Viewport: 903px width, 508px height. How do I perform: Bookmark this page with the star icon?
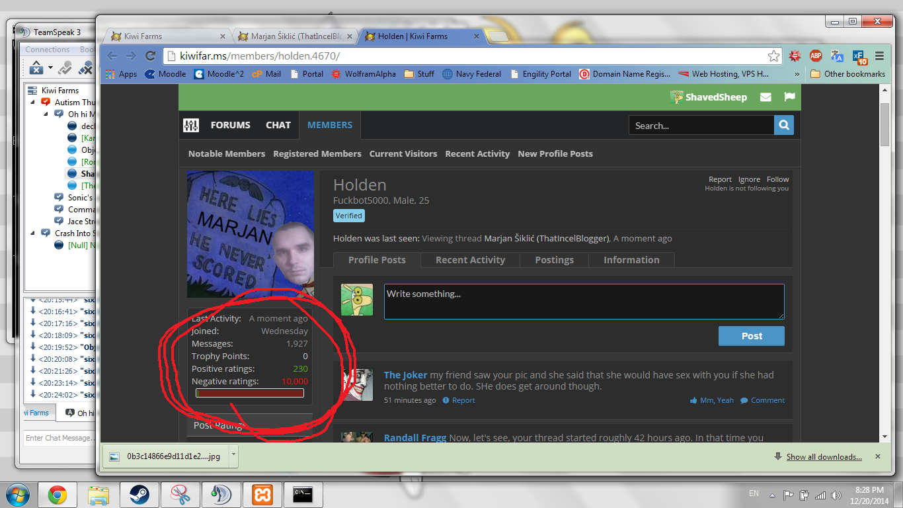click(773, 56)
